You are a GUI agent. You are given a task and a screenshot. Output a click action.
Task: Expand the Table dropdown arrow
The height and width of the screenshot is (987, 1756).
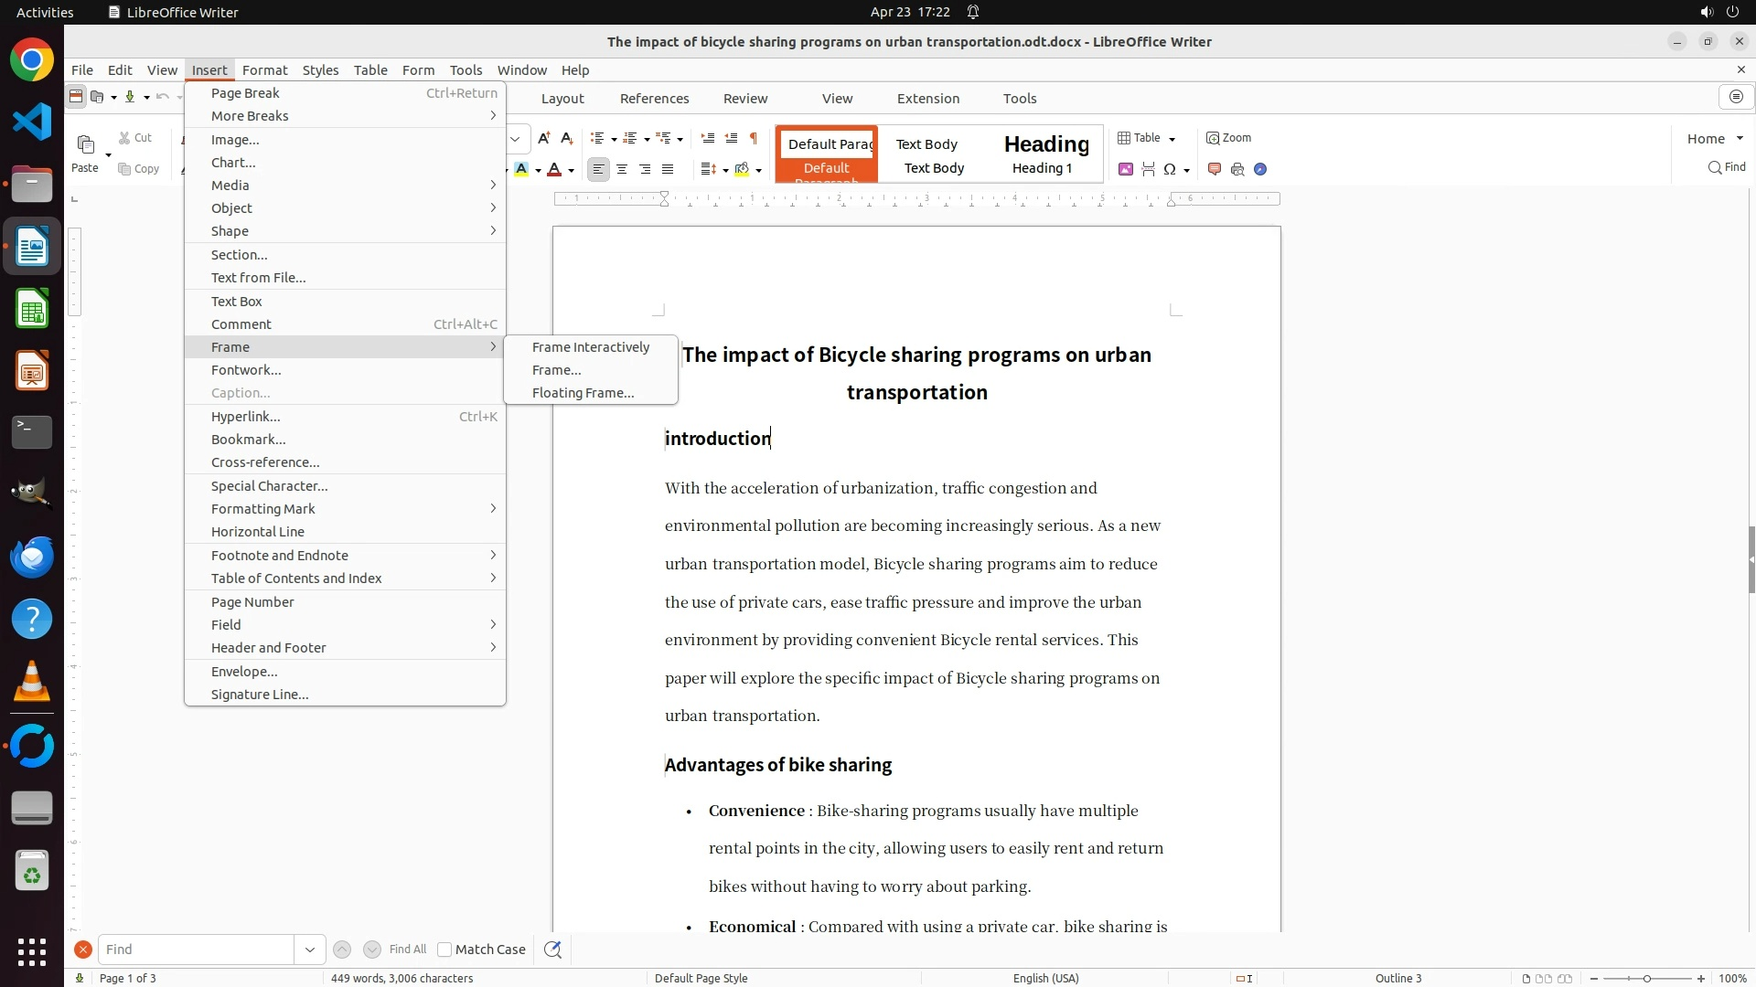1172,139
